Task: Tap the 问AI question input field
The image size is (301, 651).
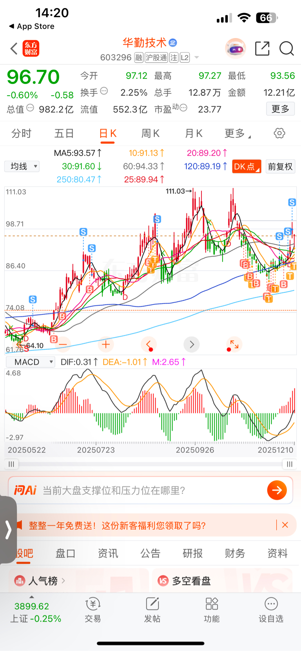Action: coord(150,490)
